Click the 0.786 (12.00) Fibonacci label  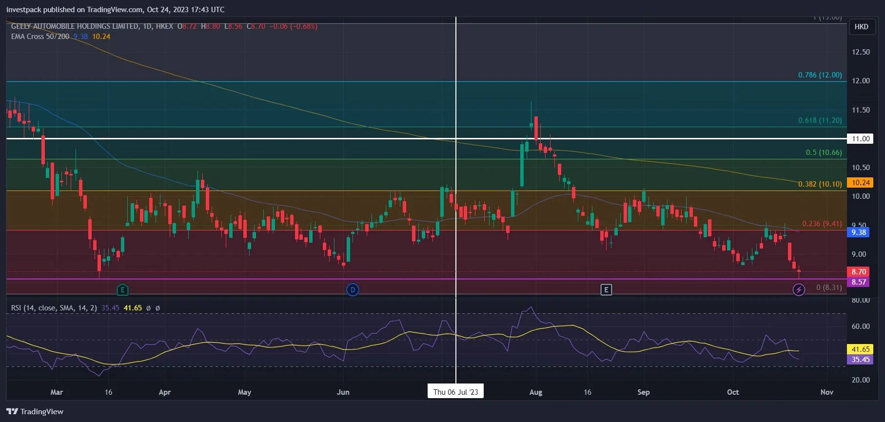pyautogui.click(x=820, y=75)
